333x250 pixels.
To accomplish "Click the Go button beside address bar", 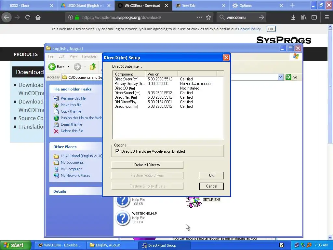I will [291, 77].
